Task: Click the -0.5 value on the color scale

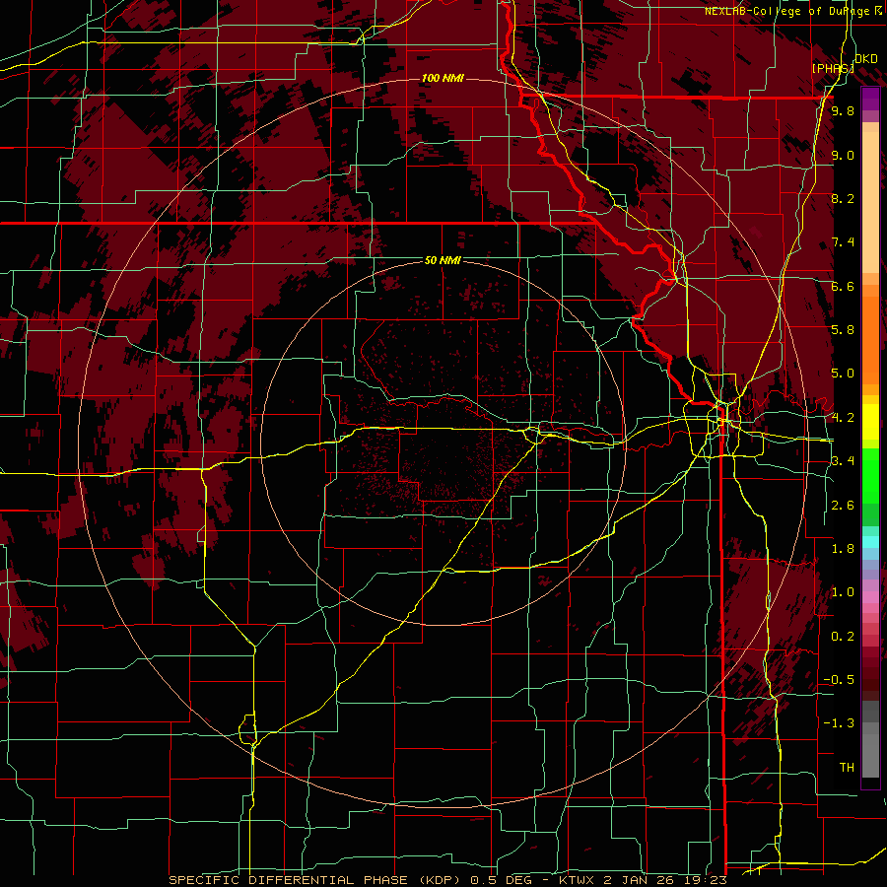Action: pos(839,680)
